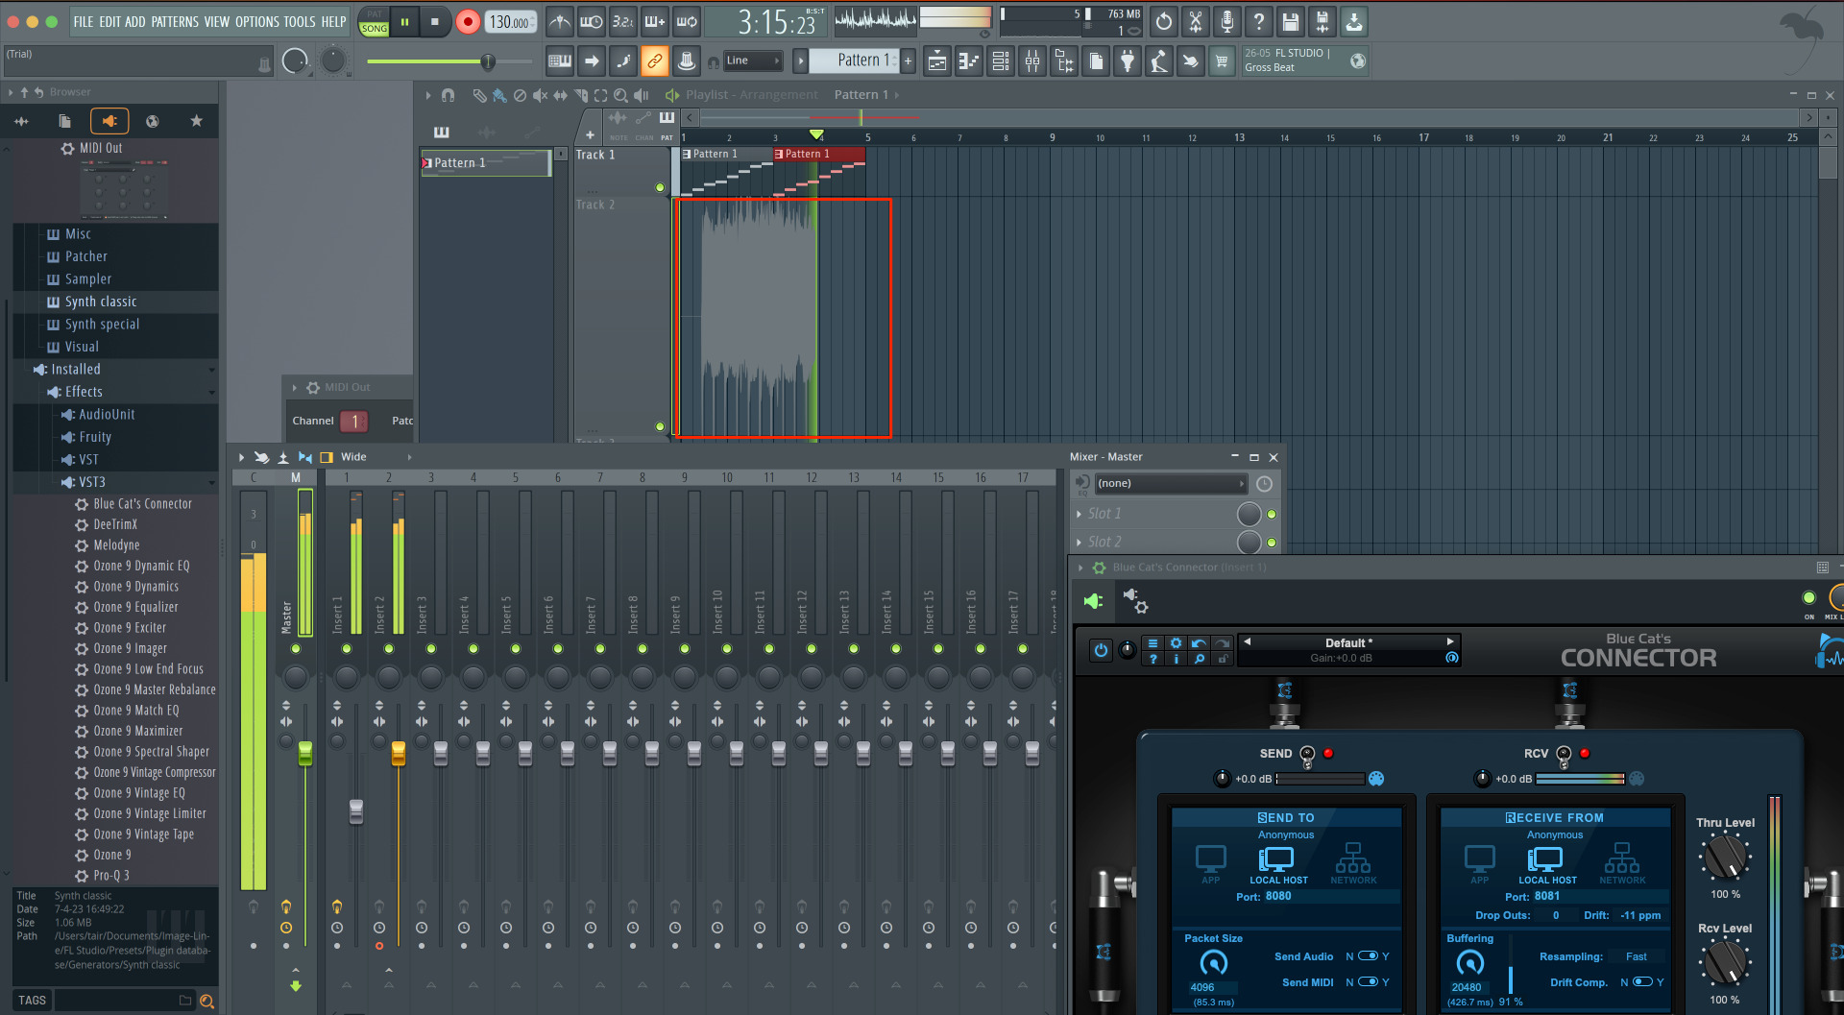Open the help question mark icon

pos(1259,21)
